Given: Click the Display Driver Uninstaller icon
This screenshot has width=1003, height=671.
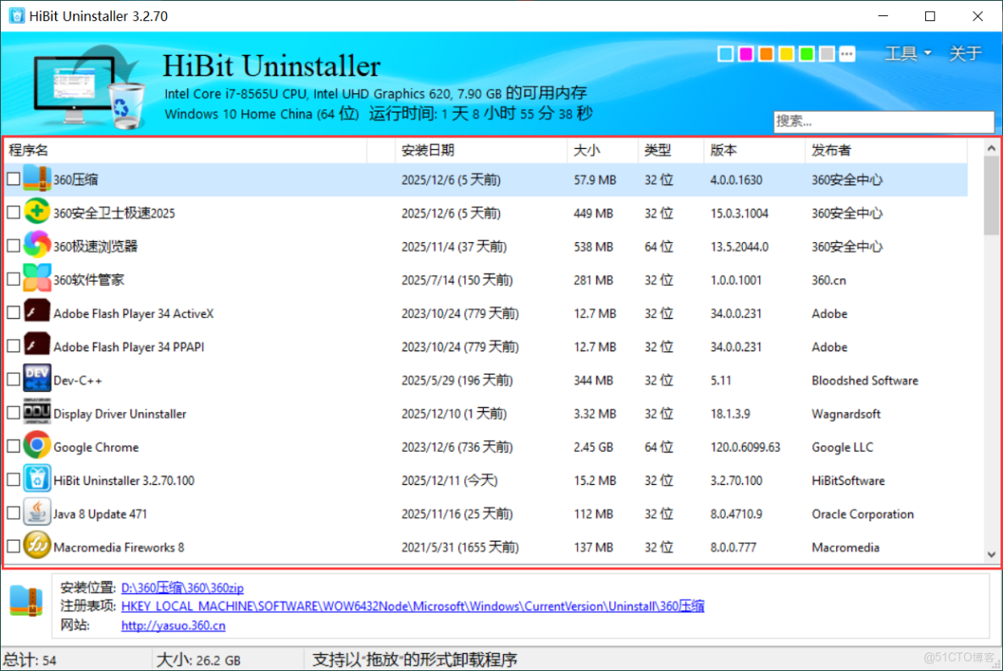Looking at the screenshot, I should tap(36, 414).
